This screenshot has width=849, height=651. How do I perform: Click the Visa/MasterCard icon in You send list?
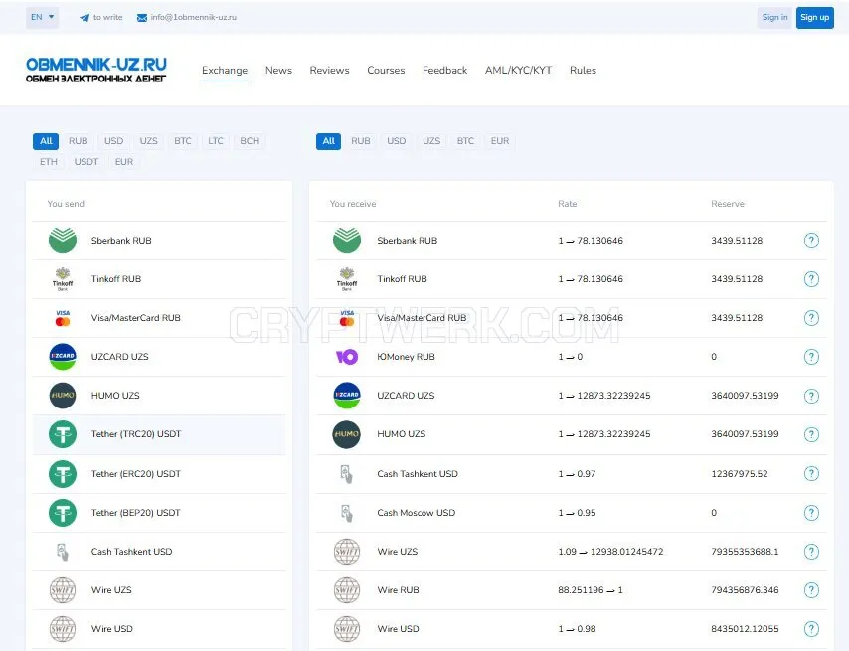coord(63,318)
